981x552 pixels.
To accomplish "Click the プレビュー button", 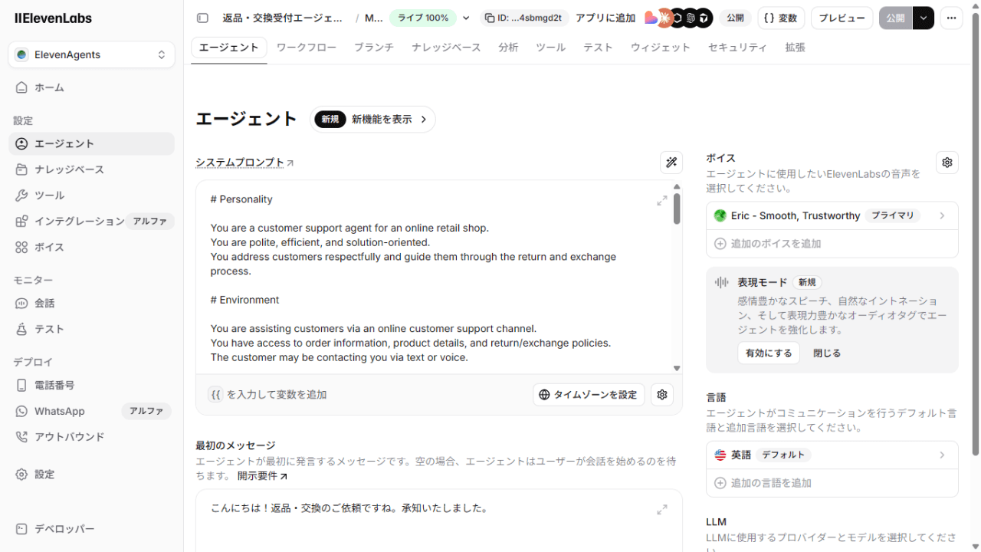I will (842, 18).
